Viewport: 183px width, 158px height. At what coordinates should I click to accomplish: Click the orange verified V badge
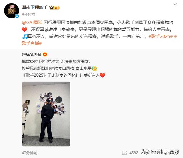click(x=45, y=54)
